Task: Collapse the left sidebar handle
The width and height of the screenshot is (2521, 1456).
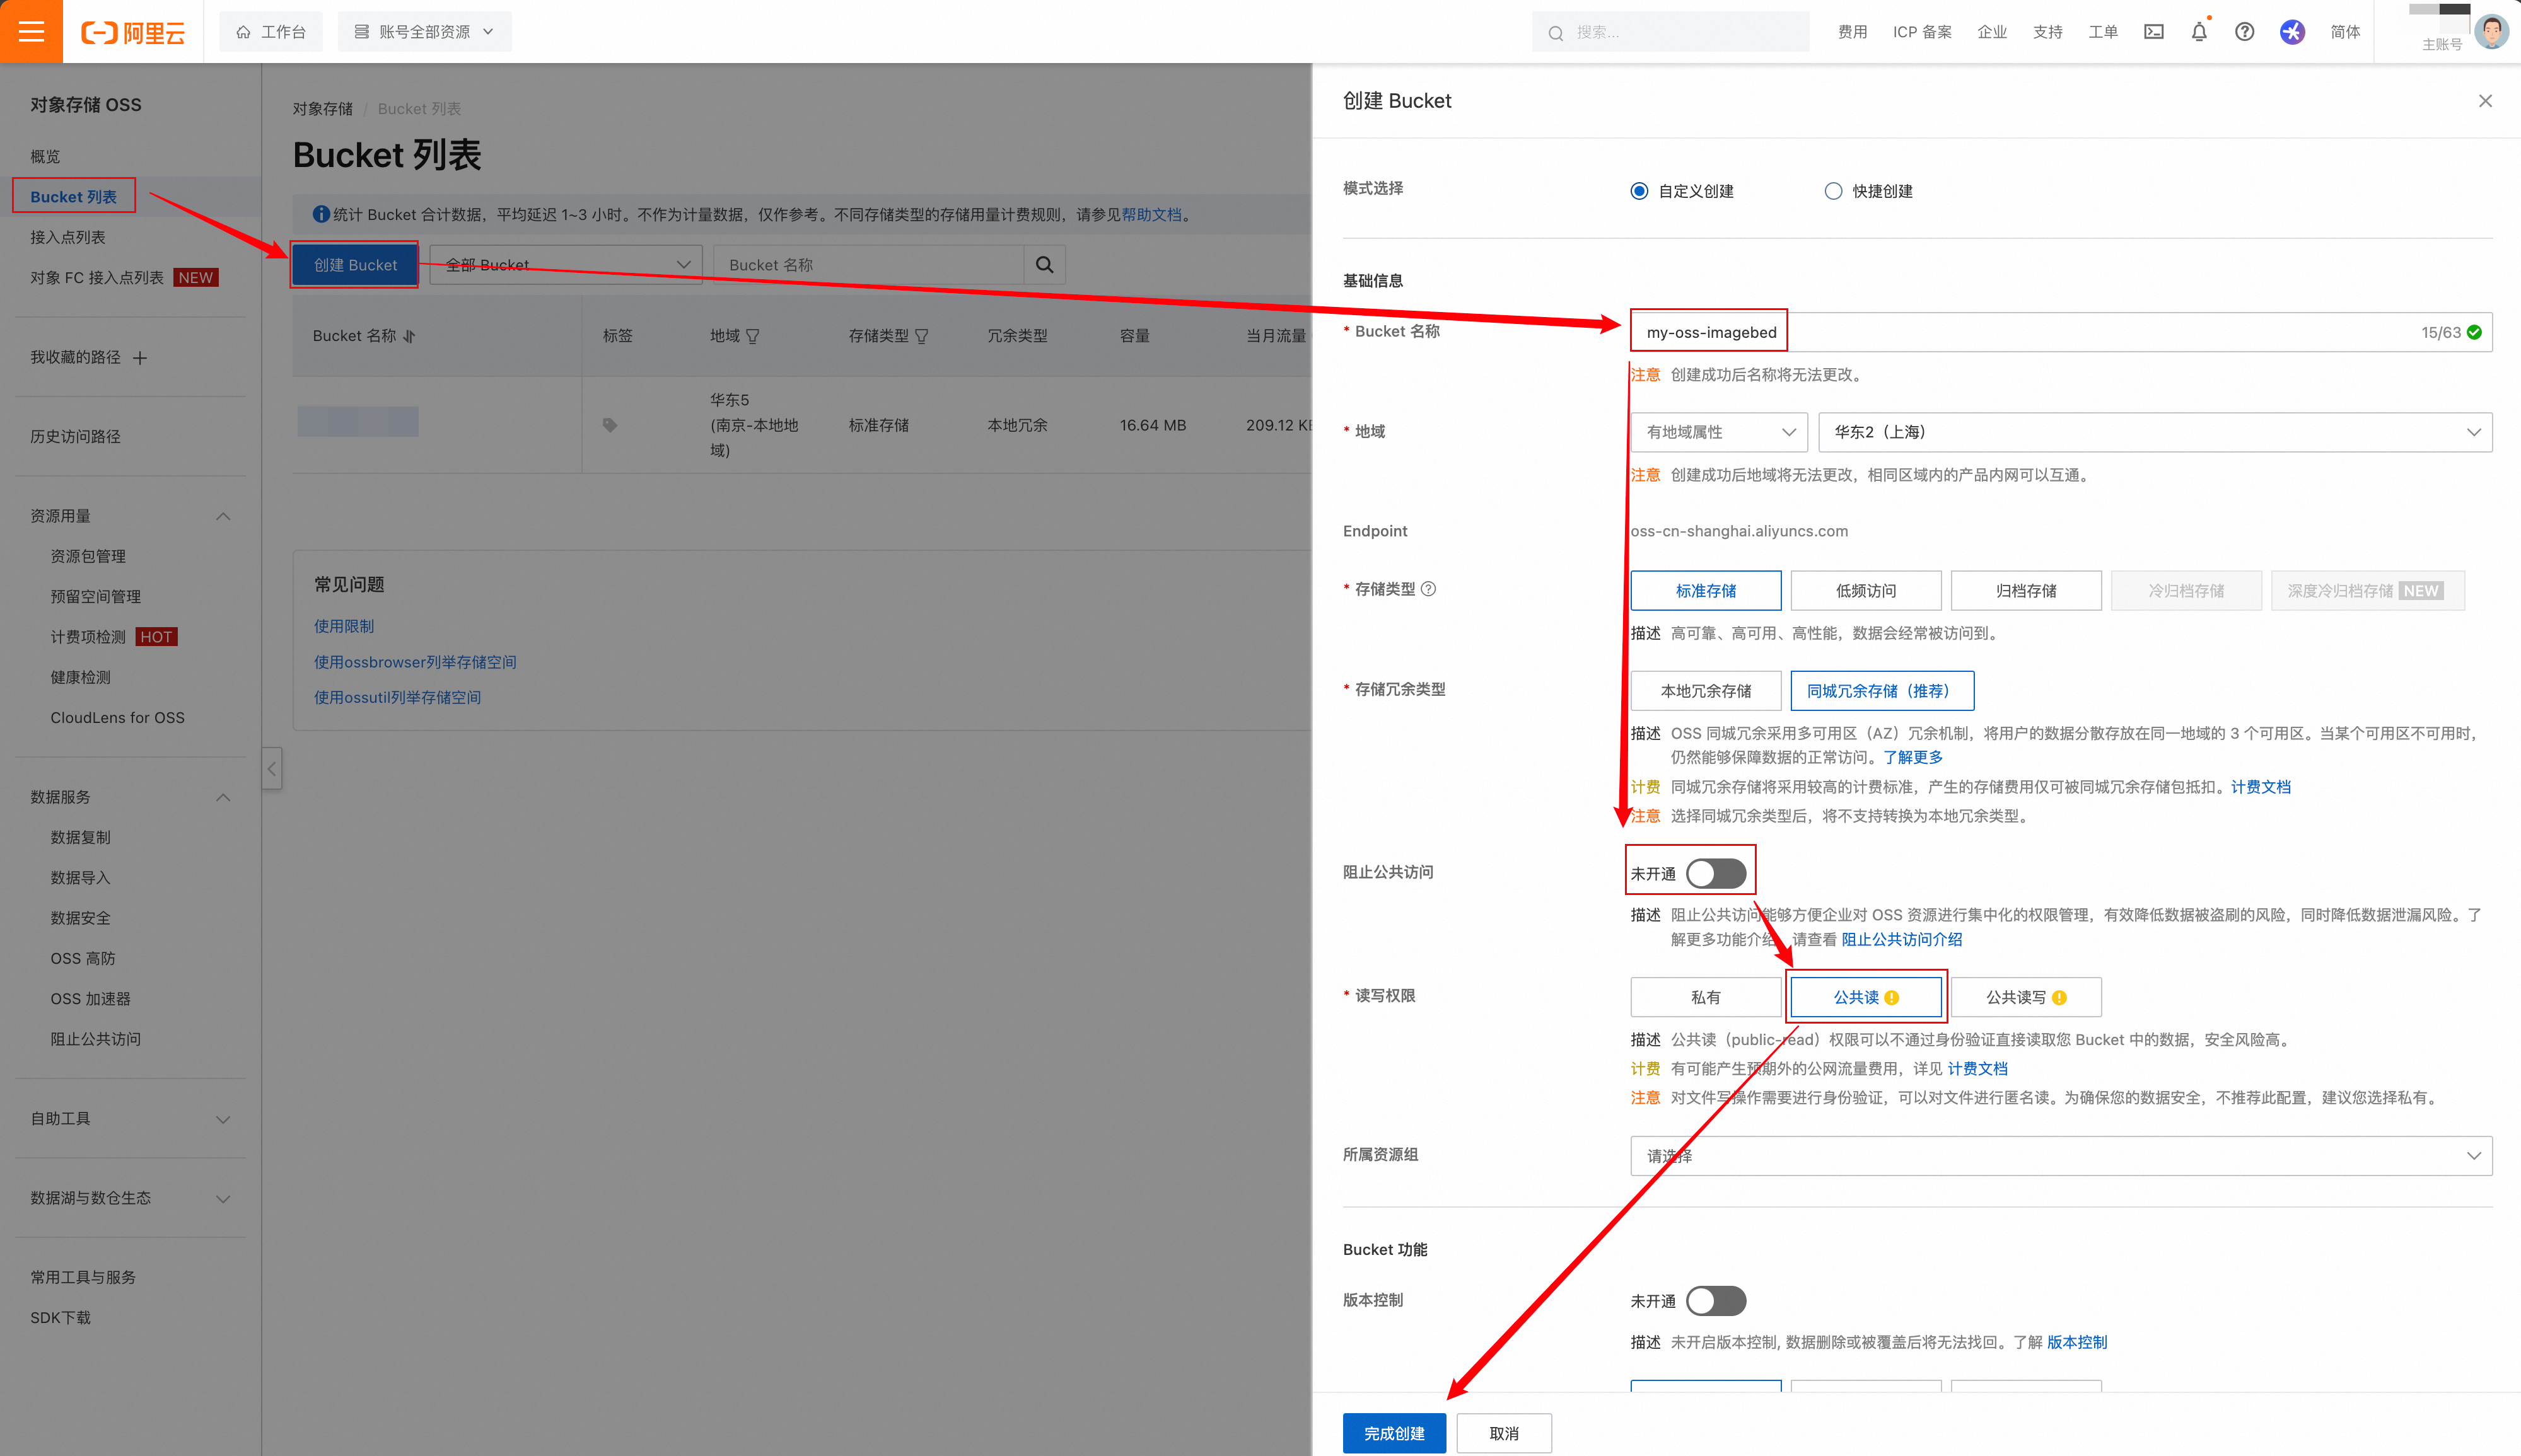Action: click(x=272, y=768)
